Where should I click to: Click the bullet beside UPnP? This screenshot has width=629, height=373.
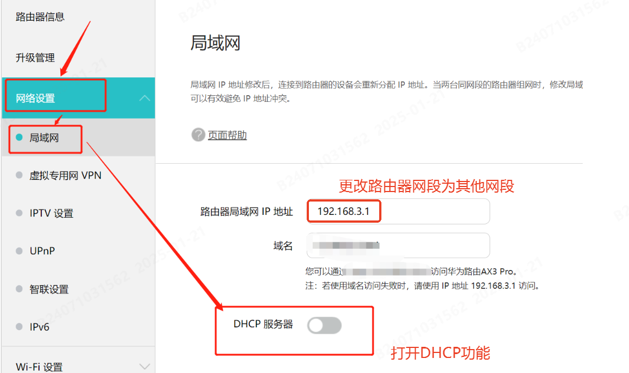tap(19, 251)
